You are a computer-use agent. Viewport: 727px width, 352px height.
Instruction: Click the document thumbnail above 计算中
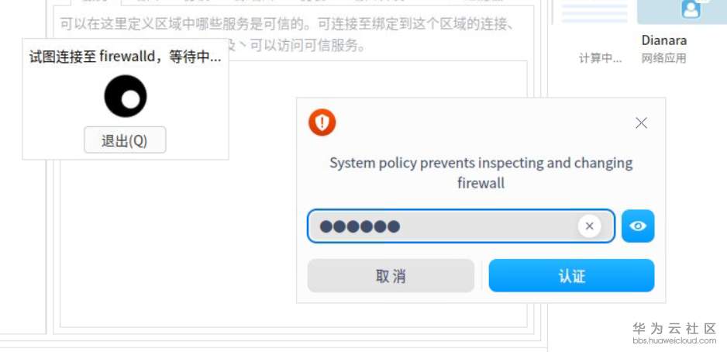593,11
